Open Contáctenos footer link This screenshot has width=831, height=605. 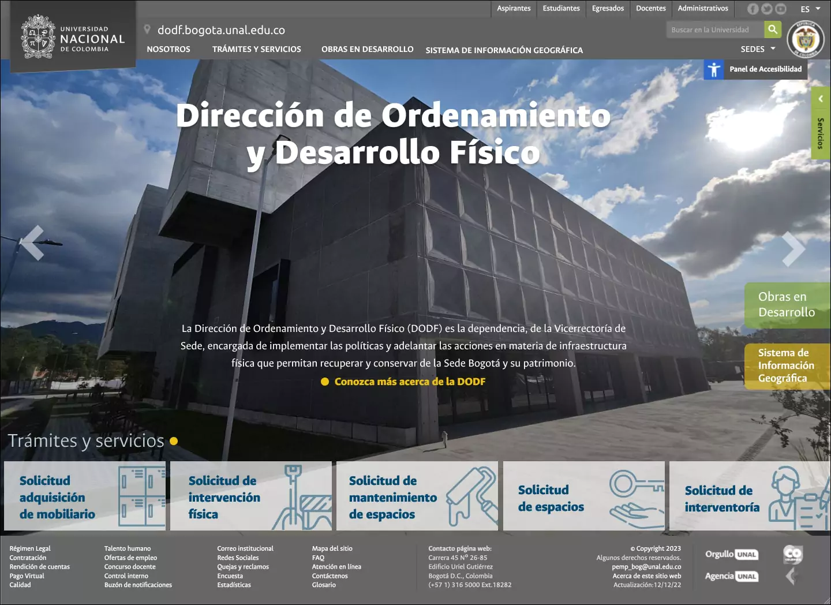330,576
